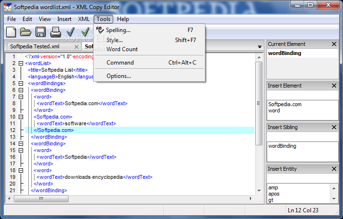Collapse the word fold on line 7

pos(21,97)
